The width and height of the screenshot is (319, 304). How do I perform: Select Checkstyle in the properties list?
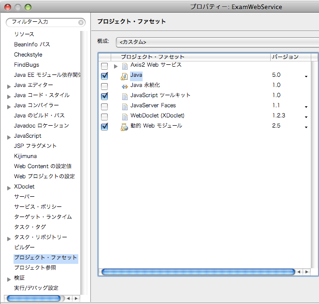pyautogui.click(x=28, y=55)
